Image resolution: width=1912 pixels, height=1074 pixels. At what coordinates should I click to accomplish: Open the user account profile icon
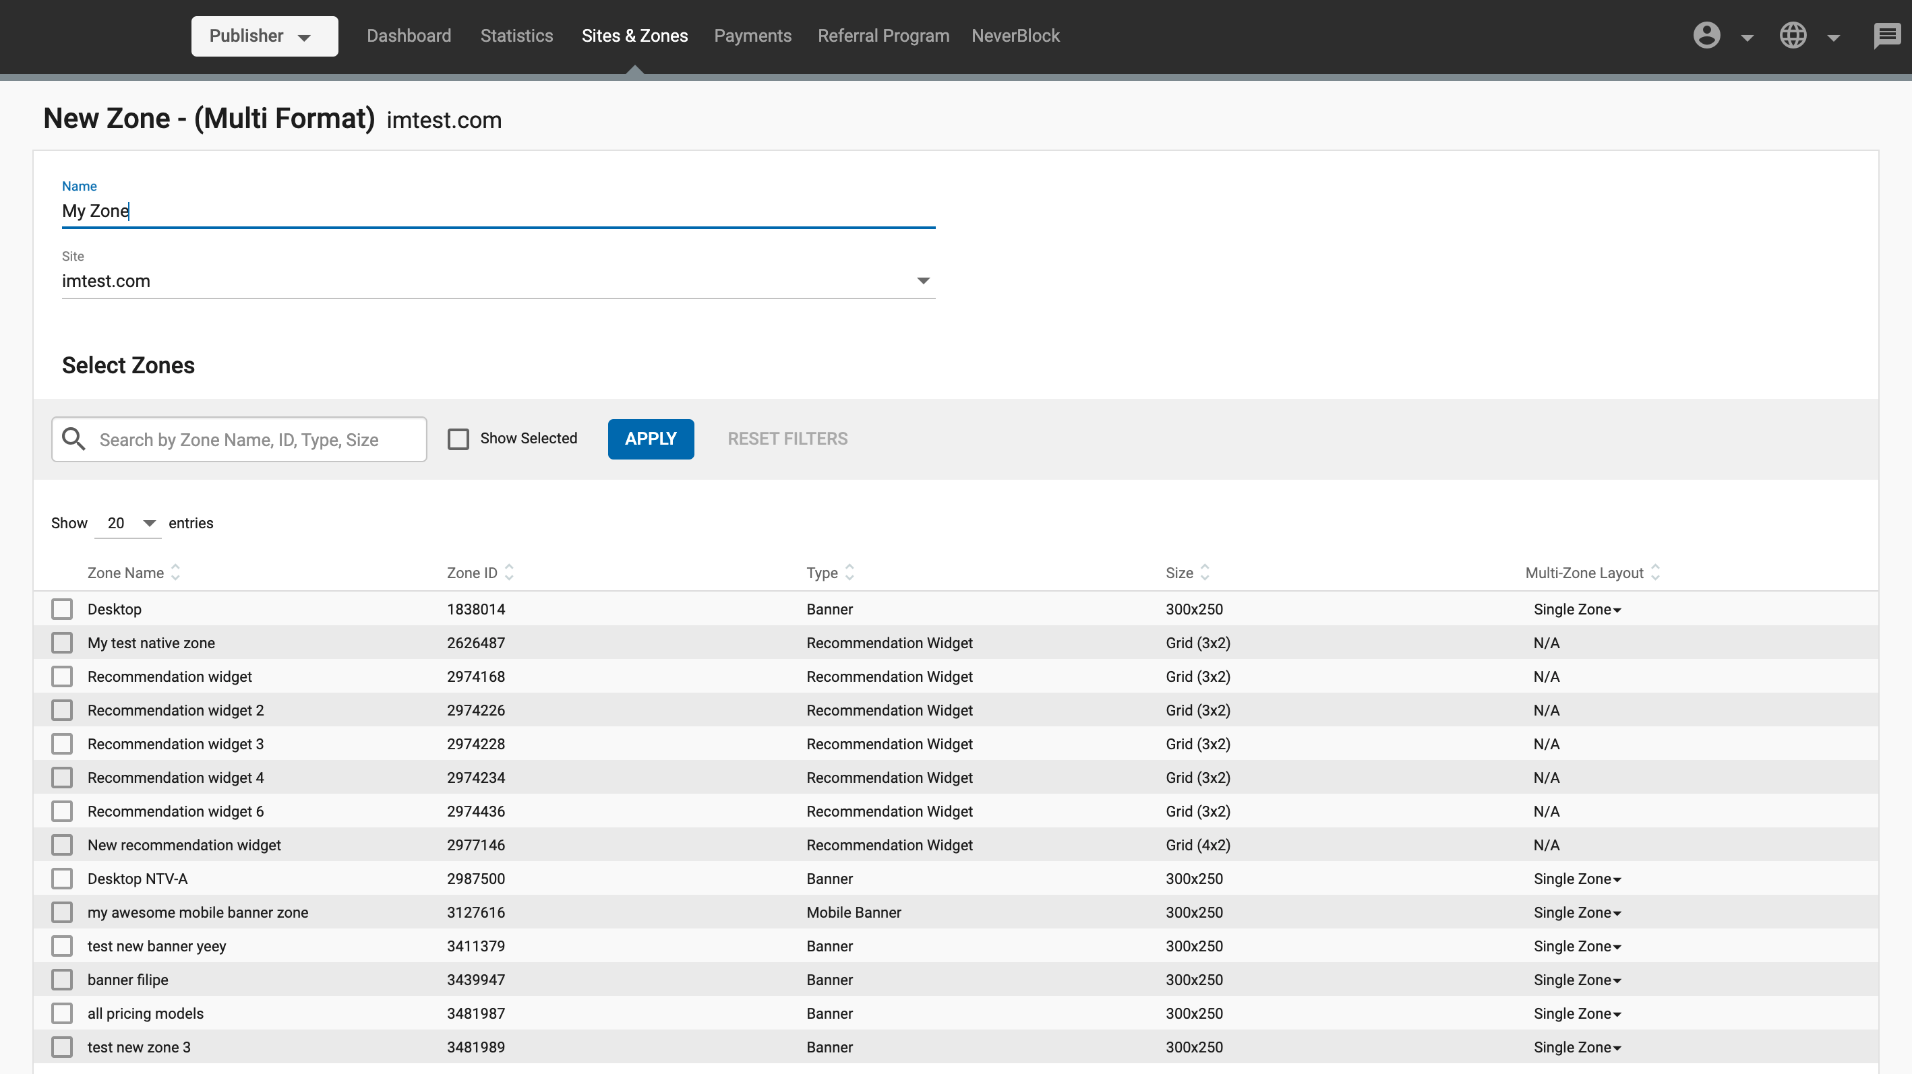tap(1706, 36)
